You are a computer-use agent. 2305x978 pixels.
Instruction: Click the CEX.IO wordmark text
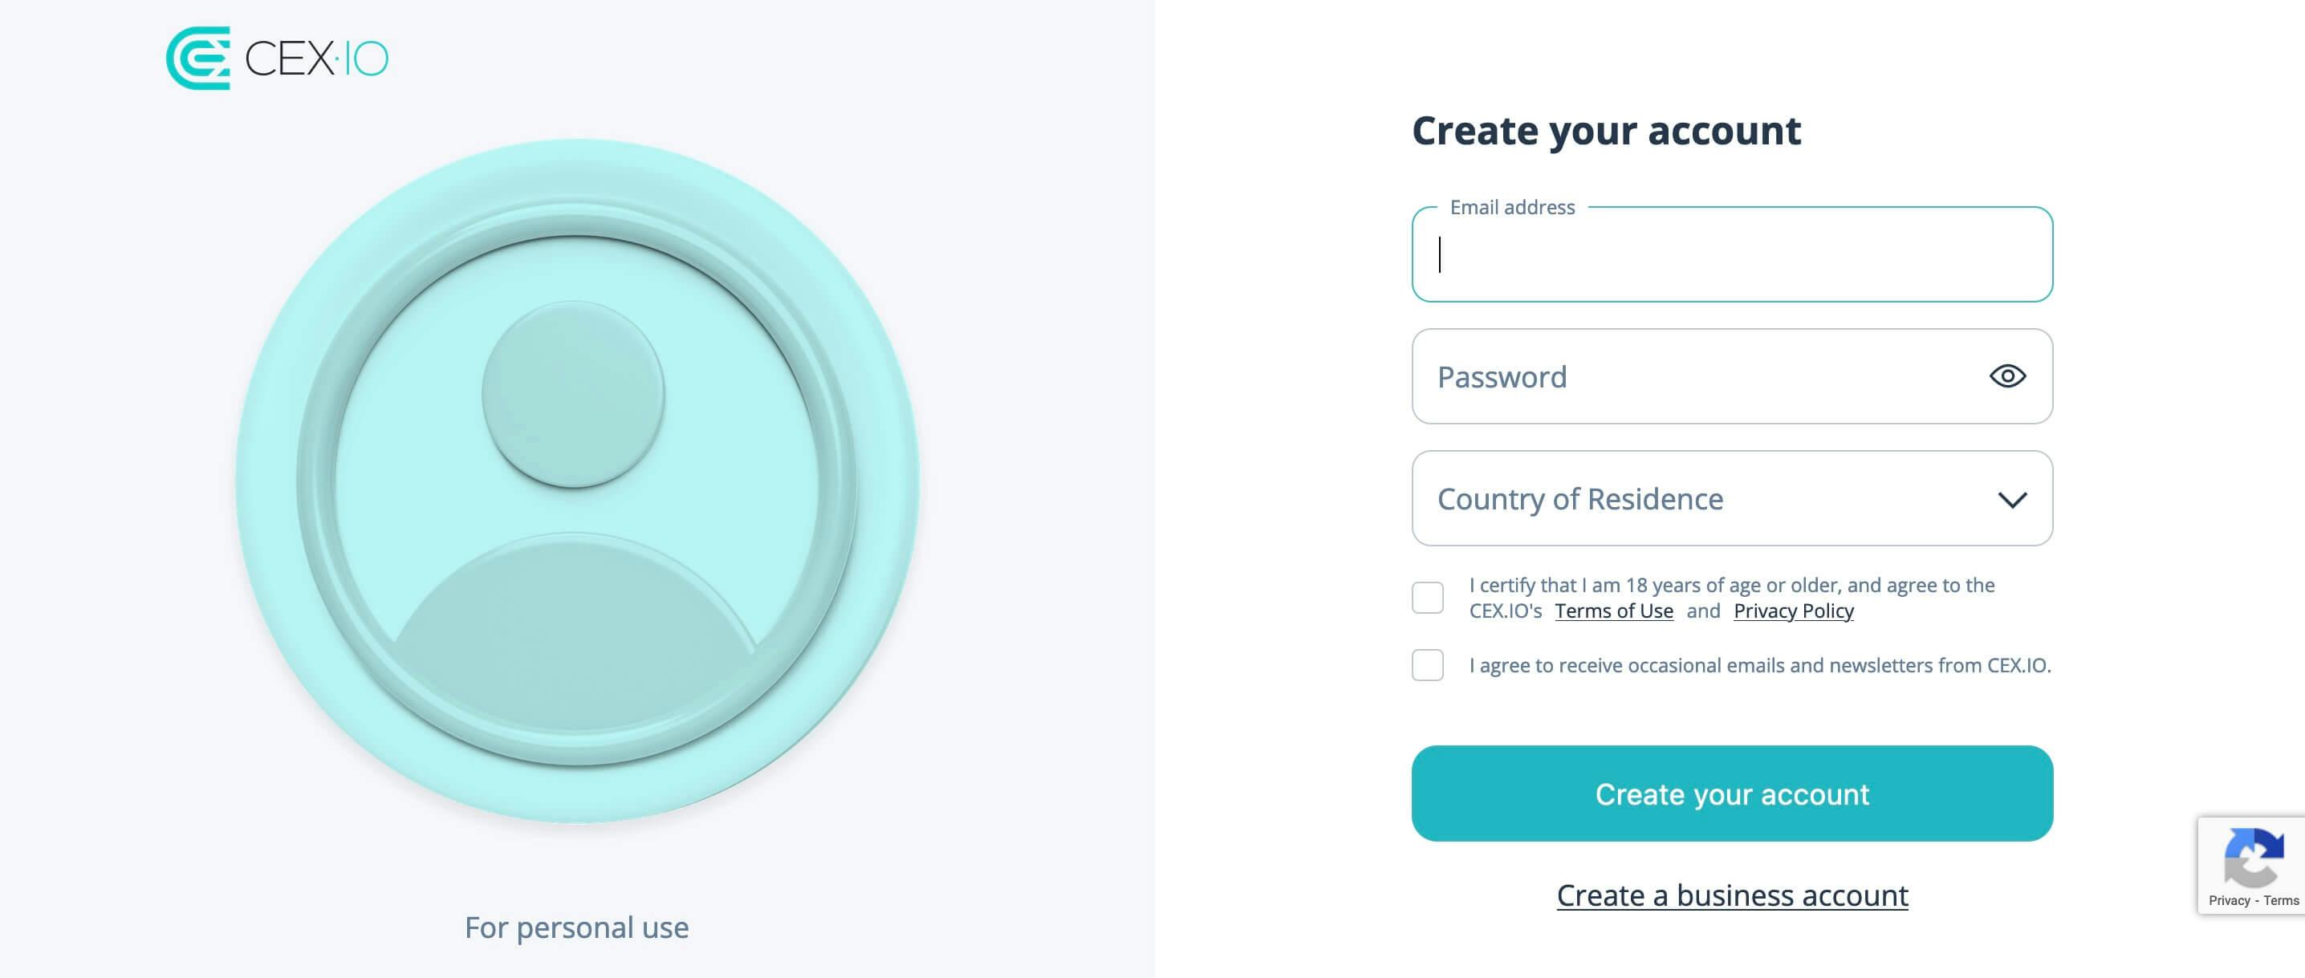tap(317, 59)
